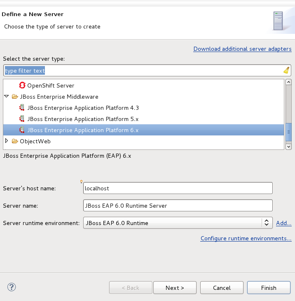
Task: Click the Finish button
Action: click(x=269, y=287)
